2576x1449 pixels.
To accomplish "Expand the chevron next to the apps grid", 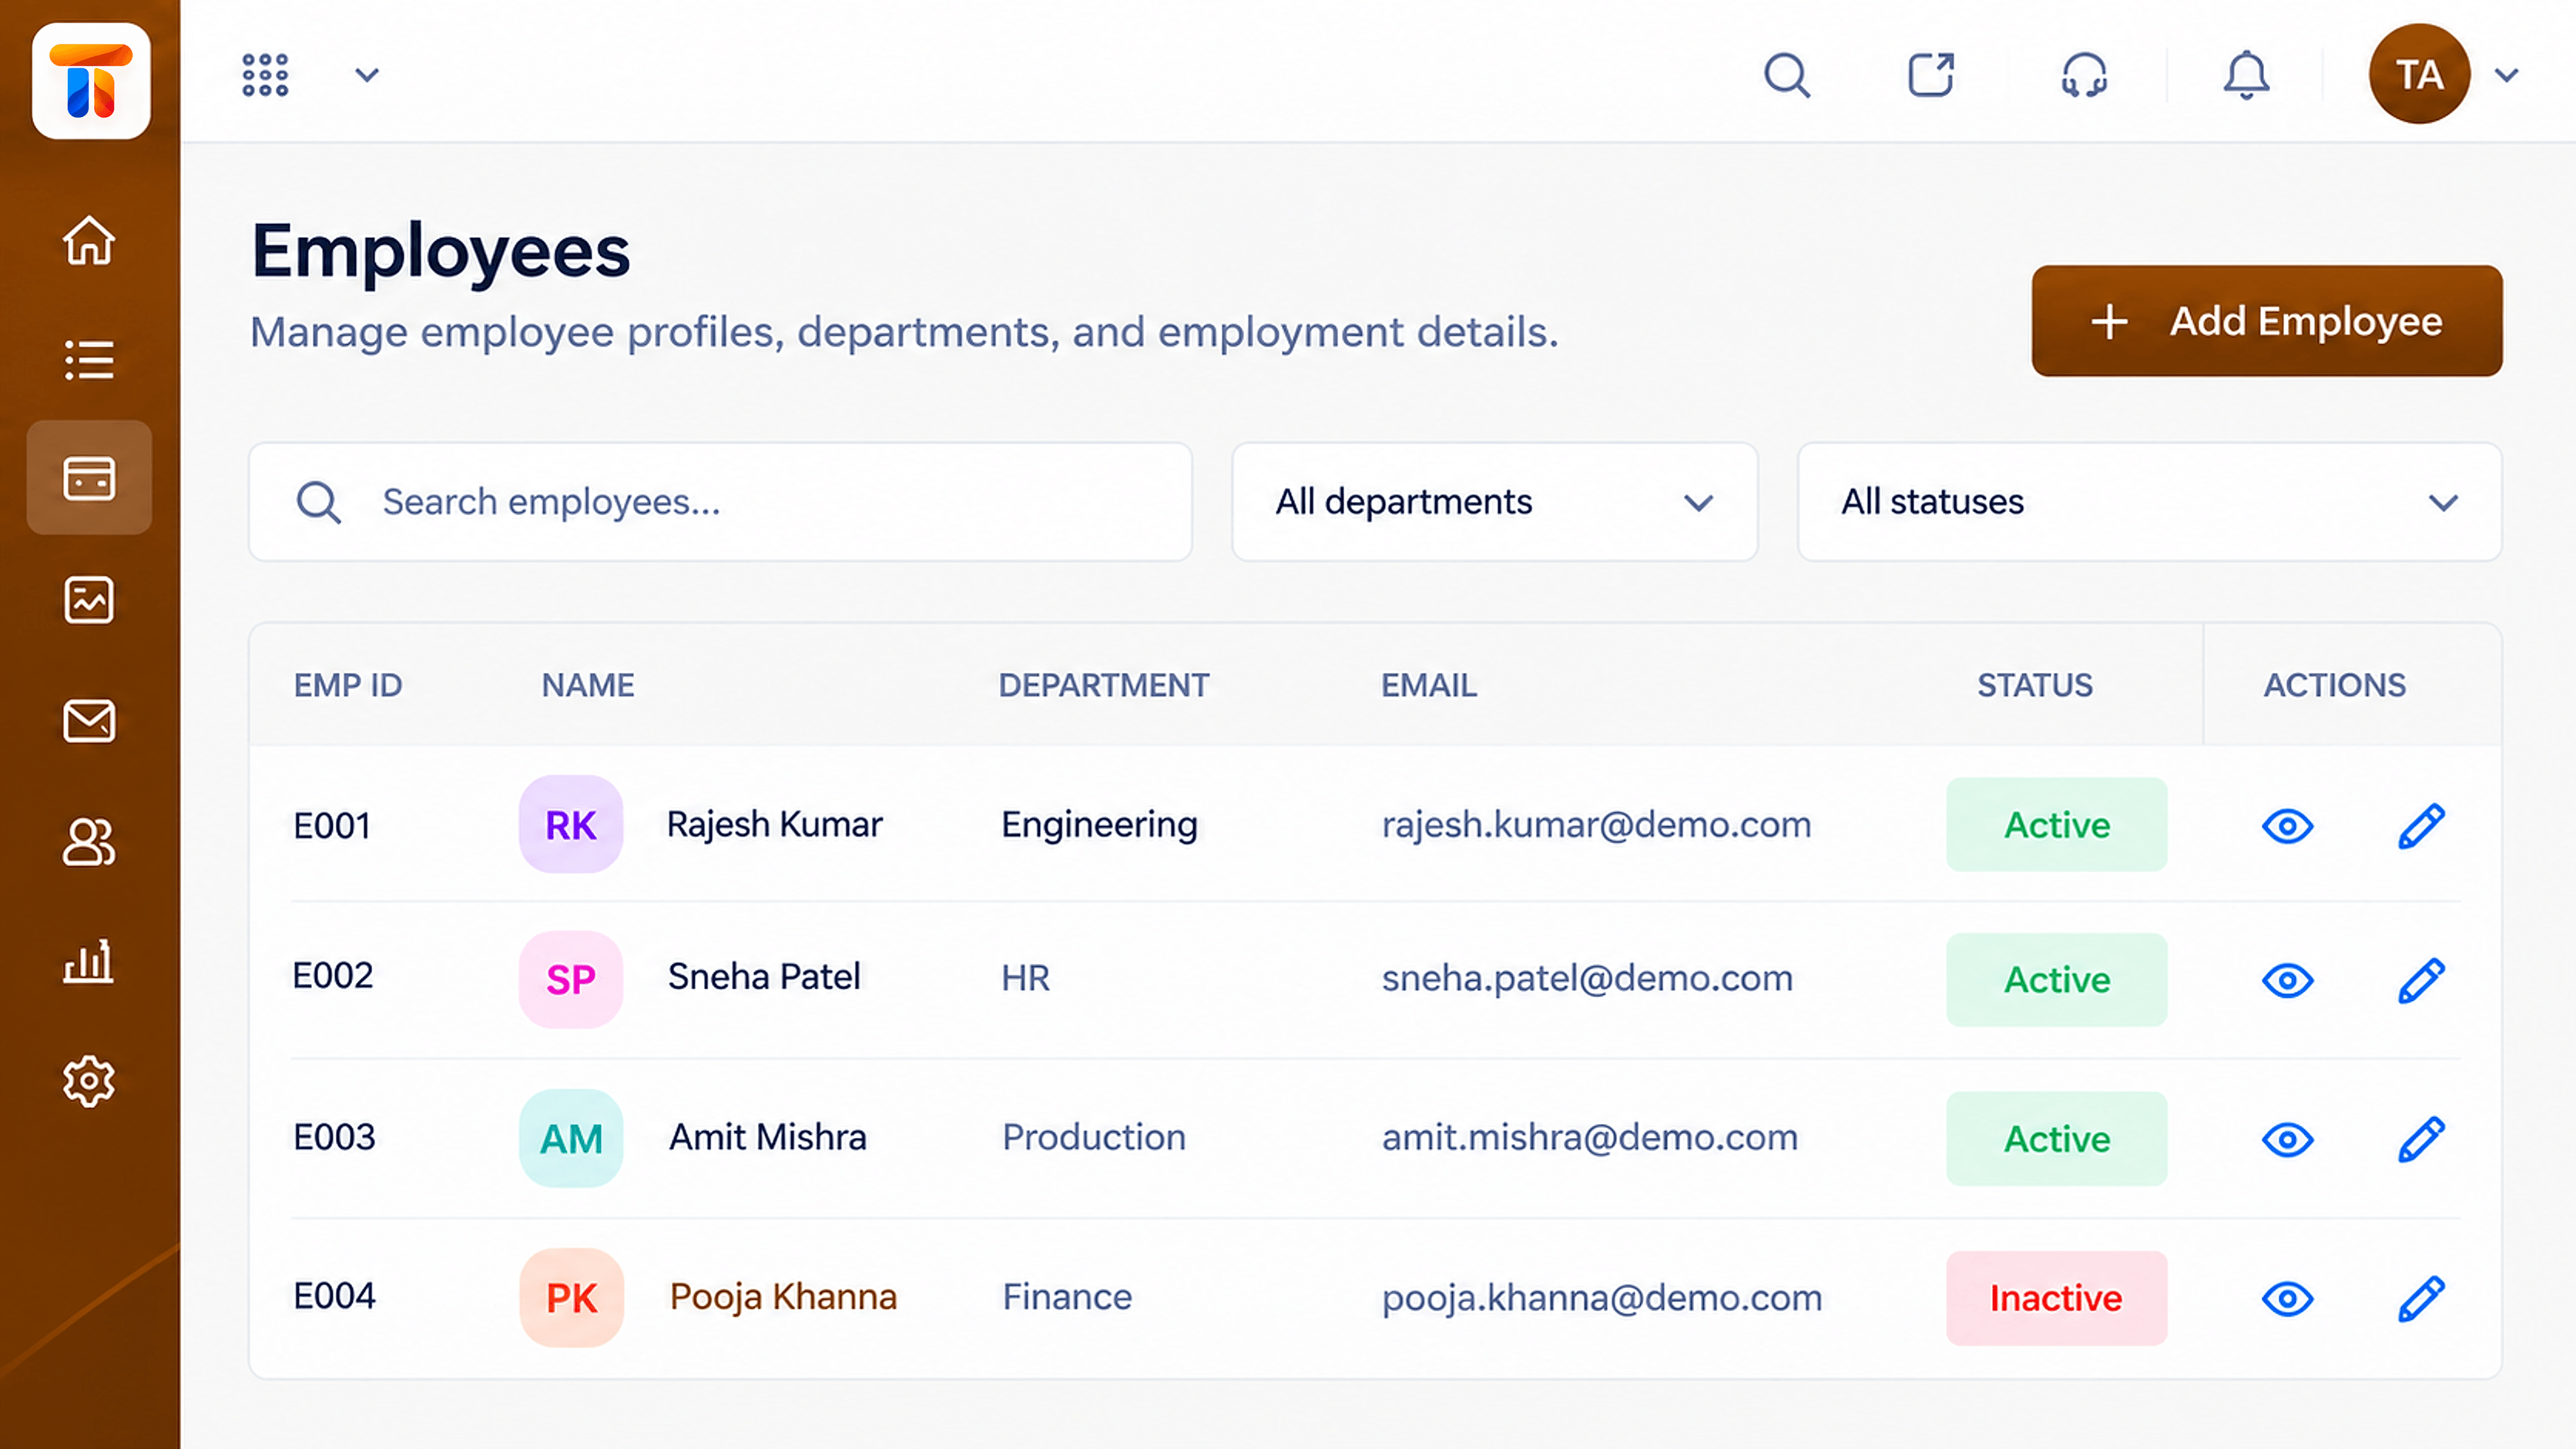I will click(x=367, y=75).
